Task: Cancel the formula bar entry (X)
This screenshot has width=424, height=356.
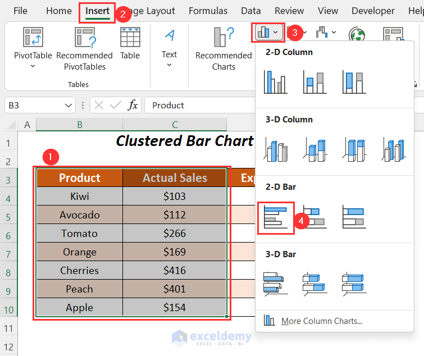Action: [x=99, y=105]
